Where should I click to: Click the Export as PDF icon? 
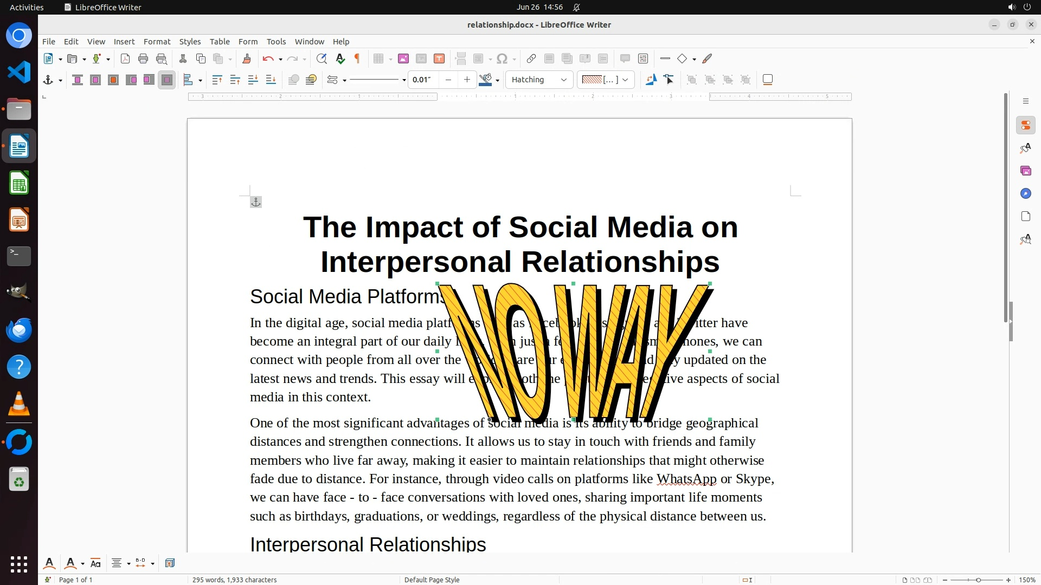(125, 59)
